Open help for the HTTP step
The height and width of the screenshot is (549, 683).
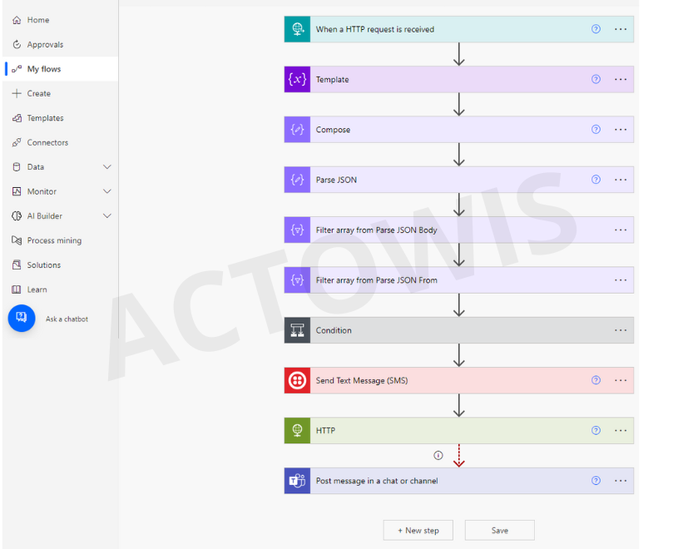point(596,431)
